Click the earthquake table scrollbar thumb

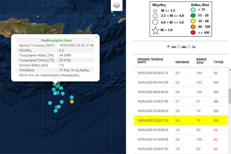point(229,96)
